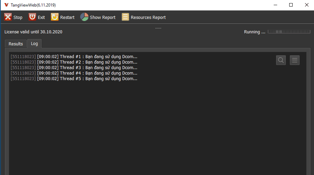Click the Running status label

pos(254,32)
